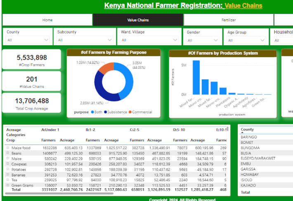Click the D:5-10 column header

click(x=179, y=130)
